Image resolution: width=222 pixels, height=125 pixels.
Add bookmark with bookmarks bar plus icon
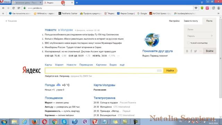pos(3,14)
